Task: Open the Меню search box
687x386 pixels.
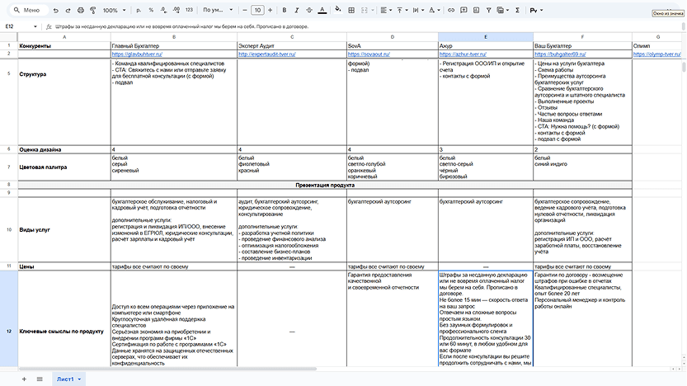Action: coord(27,10)
